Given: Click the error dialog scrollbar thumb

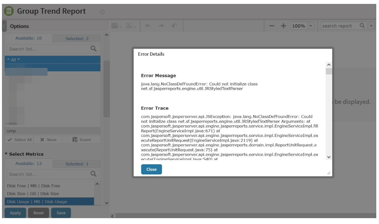Looking at the screenshot, I should point(329,71).
